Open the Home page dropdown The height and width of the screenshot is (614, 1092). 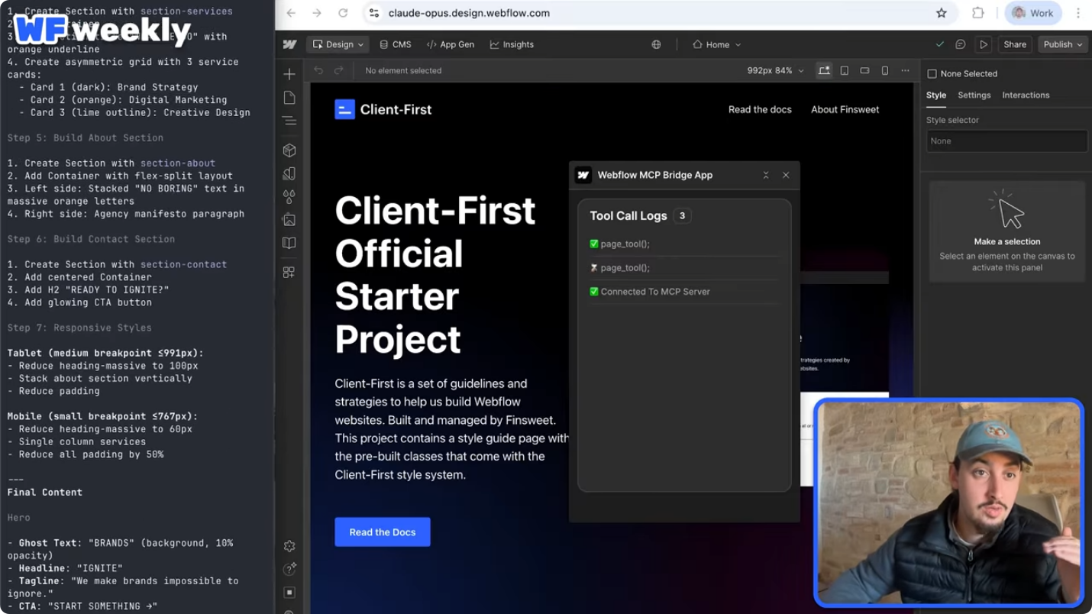coord(717,44)
